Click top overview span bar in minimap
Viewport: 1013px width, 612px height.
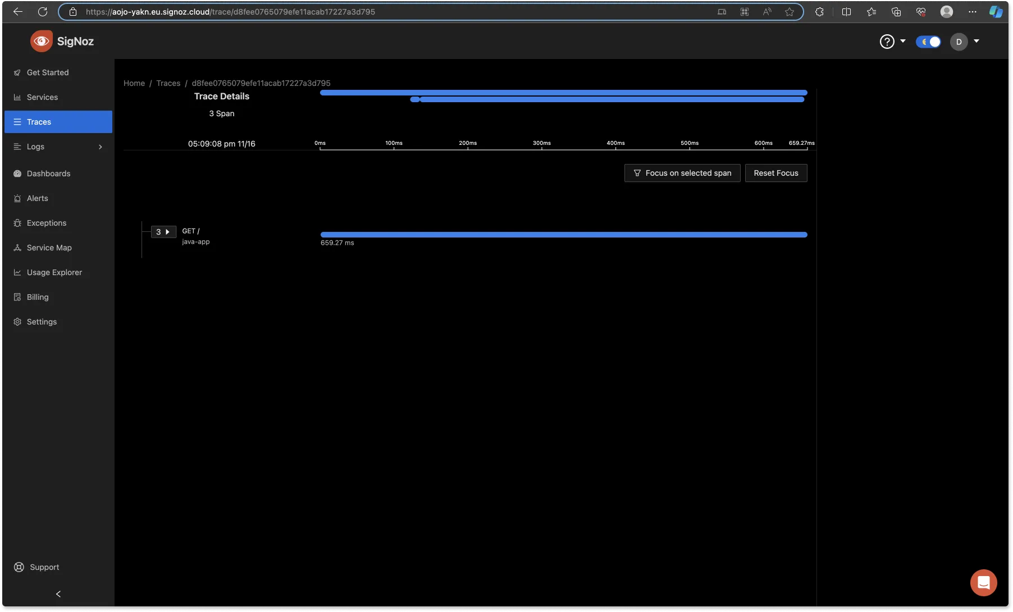coord(564,93)
